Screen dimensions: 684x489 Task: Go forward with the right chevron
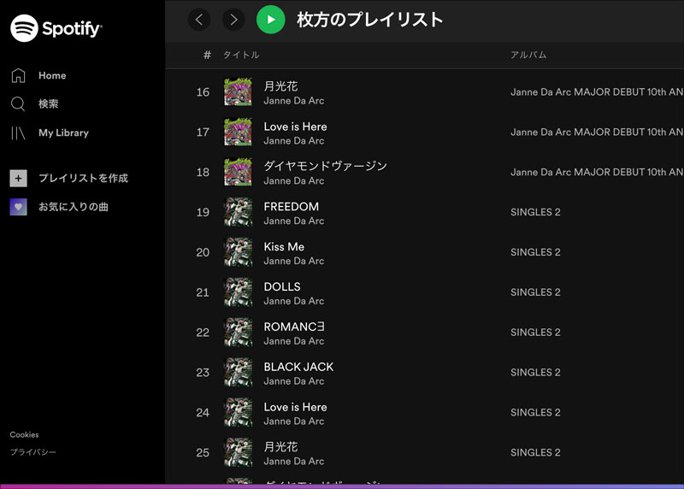click(233, 19)
